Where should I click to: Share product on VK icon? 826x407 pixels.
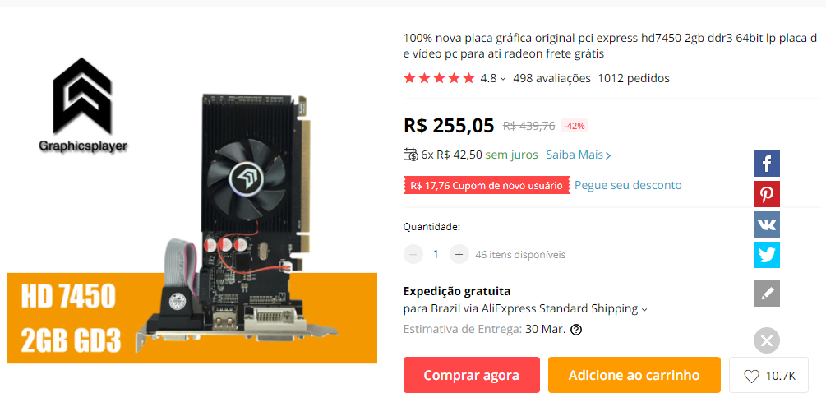767,224
